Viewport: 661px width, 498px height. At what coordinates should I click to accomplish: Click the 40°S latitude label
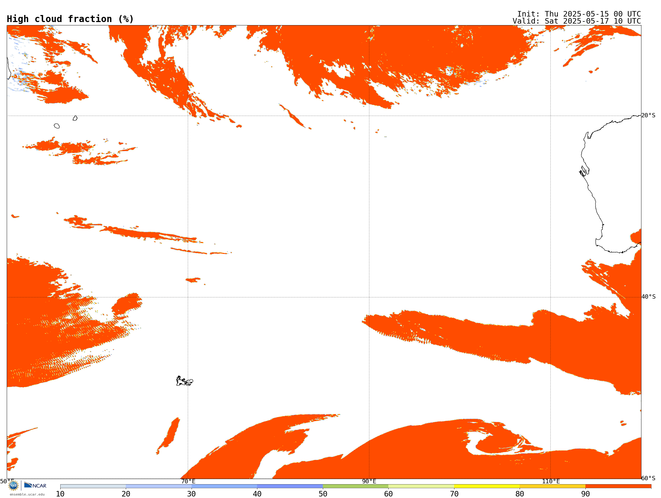648,297
